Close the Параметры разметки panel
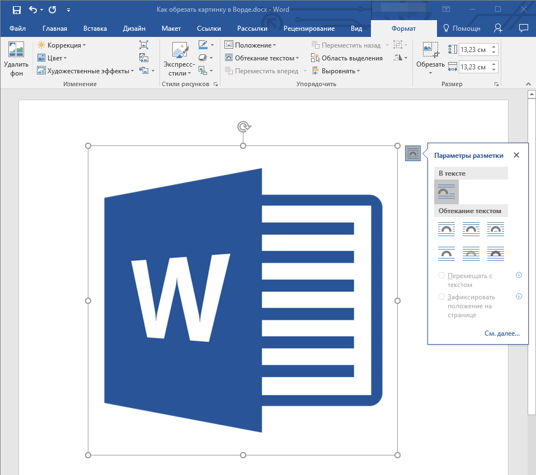 pyautogui.click(x=516, y=155)
